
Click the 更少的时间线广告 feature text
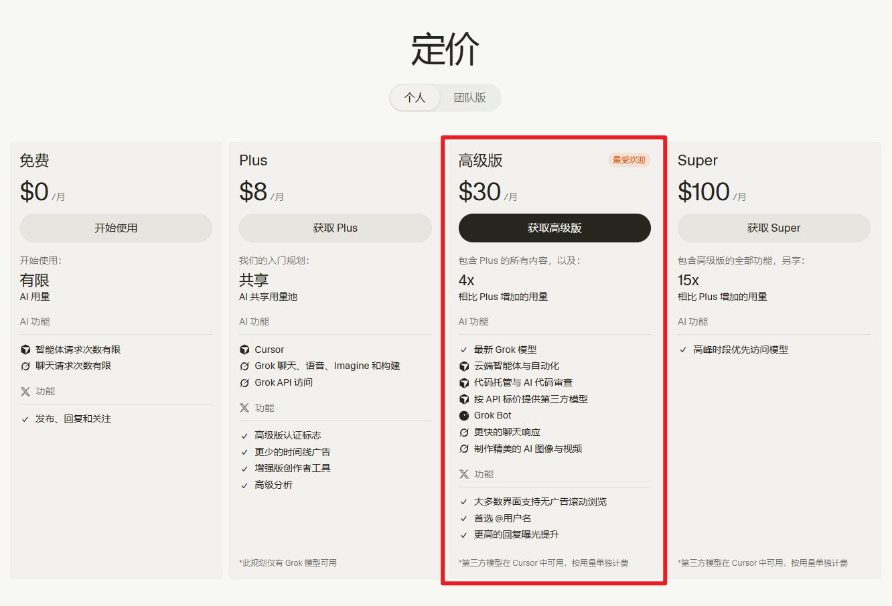pos(293,452)
